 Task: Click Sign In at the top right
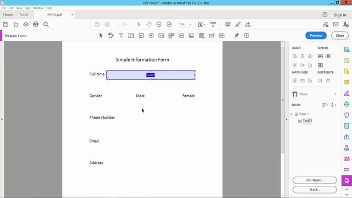(x=340, y=15)
